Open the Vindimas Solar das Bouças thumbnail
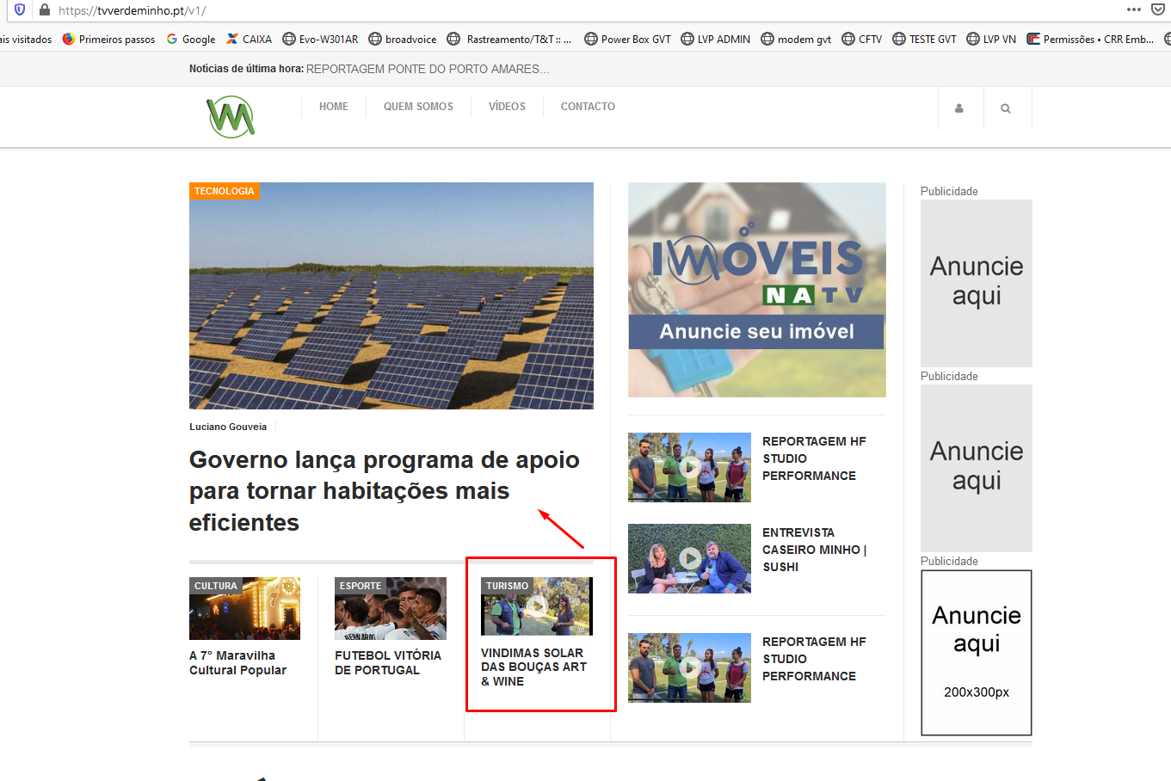The image size is (1171, 781). click(536, 606)
